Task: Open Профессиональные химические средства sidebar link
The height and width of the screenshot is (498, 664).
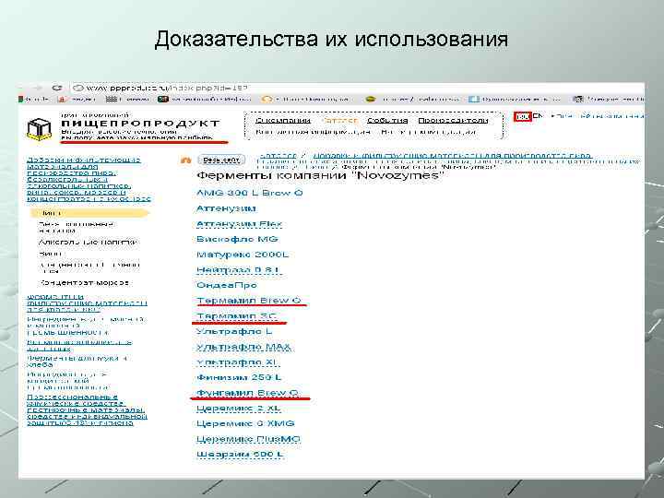Action: [87, 409]
